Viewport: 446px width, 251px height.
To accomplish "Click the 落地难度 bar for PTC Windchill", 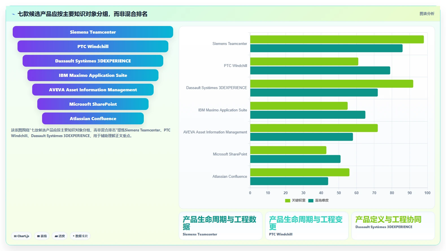I will (x=320, y=70).
